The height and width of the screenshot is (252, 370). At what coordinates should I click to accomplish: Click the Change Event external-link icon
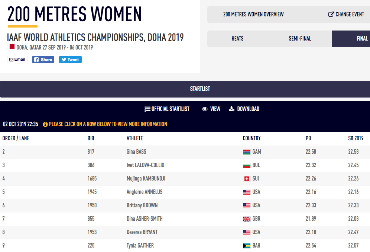coord(331,15)
